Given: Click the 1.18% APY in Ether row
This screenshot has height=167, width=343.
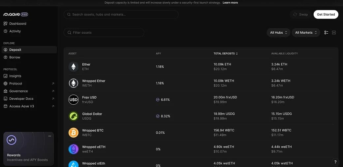Looking at the screenshot, I should point(160,67).
